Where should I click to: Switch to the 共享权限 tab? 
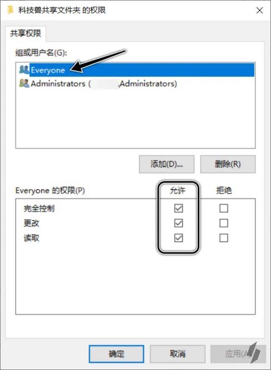25,33
